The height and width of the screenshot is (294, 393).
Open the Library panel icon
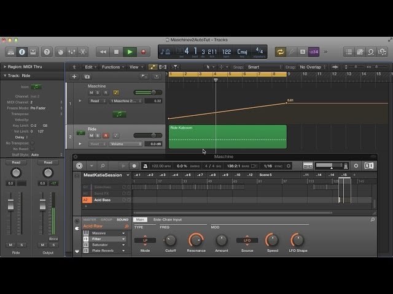11,51
